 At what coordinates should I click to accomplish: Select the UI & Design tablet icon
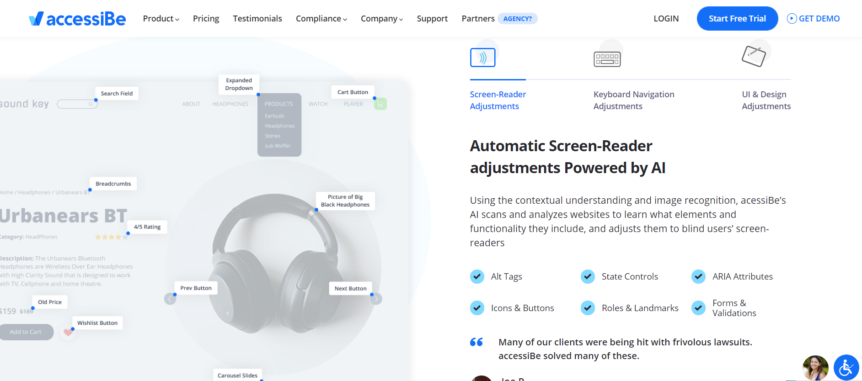point(754,56)
